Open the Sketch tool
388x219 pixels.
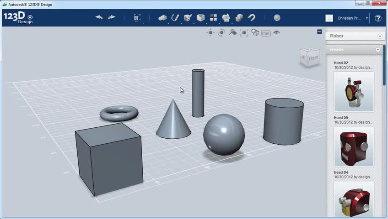[x=175, y=18]
